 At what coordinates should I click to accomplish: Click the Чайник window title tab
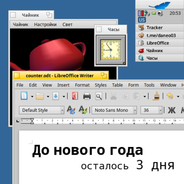click(31, 15)
